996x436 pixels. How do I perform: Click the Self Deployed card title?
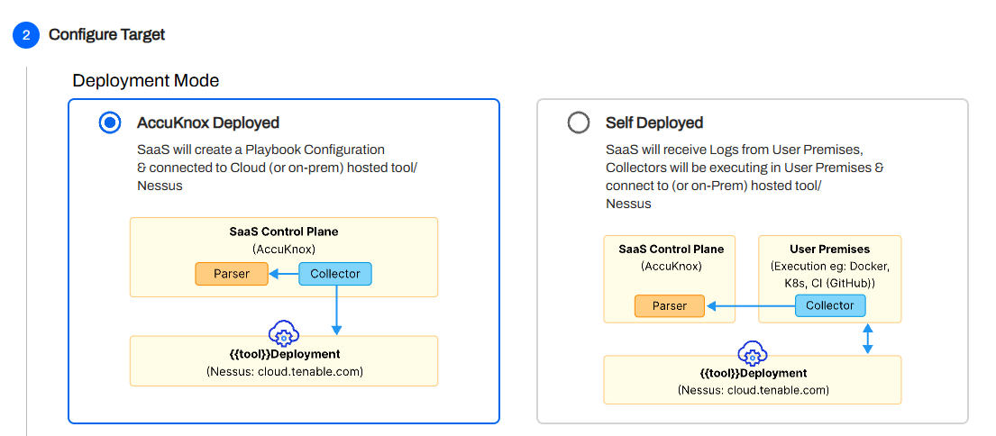pyautogui.click(x=654, y=123)
